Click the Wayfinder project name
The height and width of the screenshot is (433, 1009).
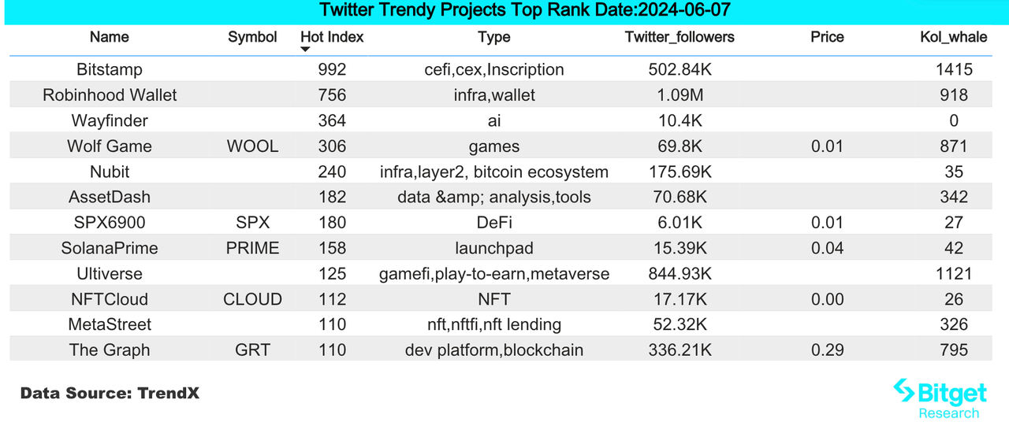coord(110,120)
